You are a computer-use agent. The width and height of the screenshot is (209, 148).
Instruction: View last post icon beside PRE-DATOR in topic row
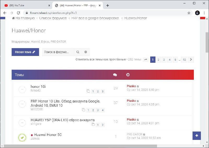tap(144, 134)
